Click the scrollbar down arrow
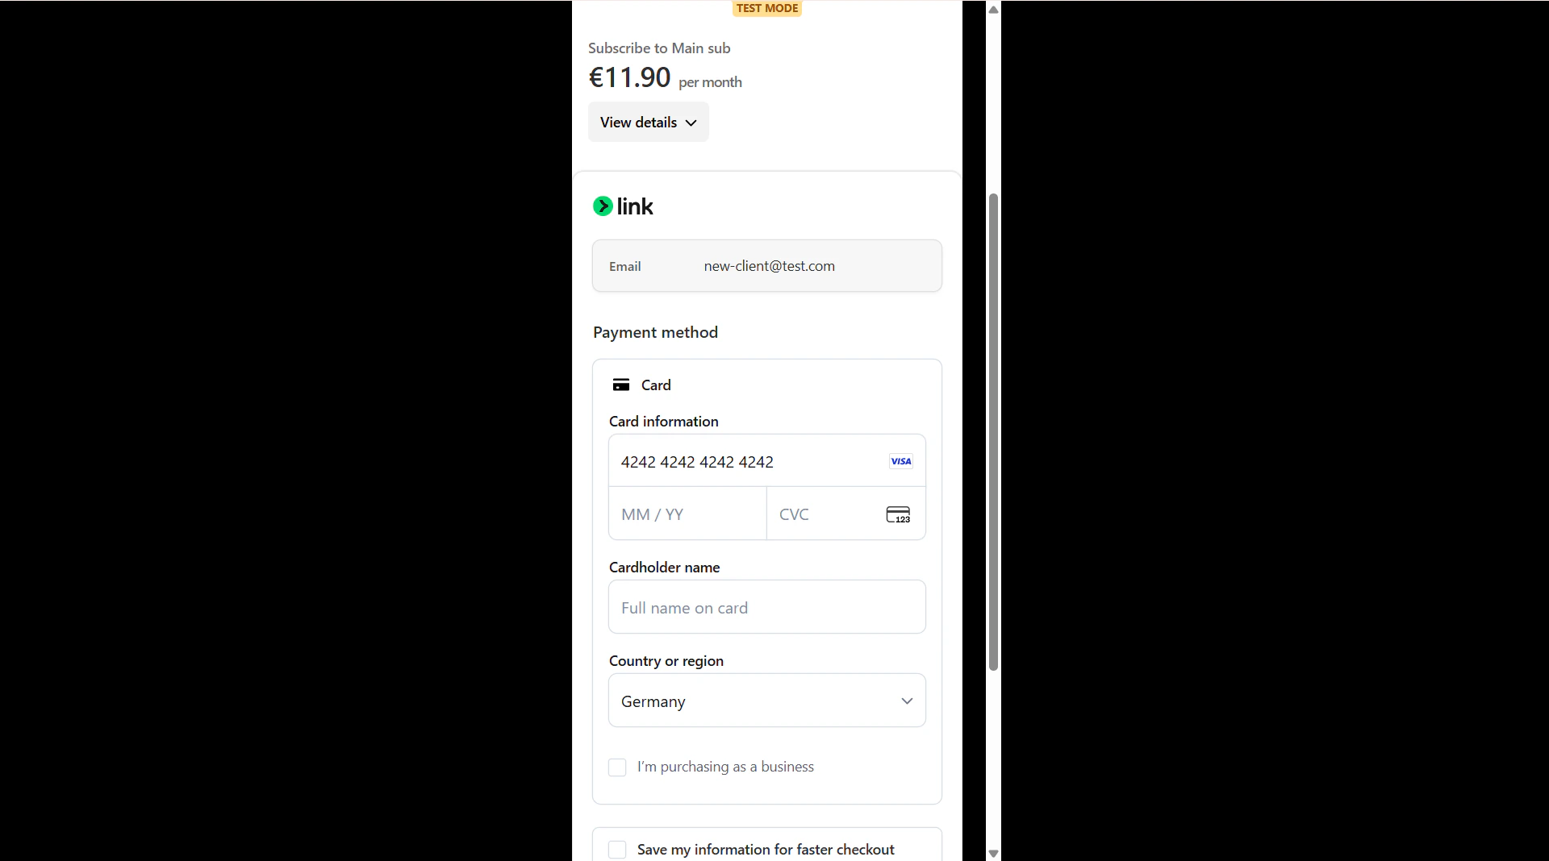 993,853
